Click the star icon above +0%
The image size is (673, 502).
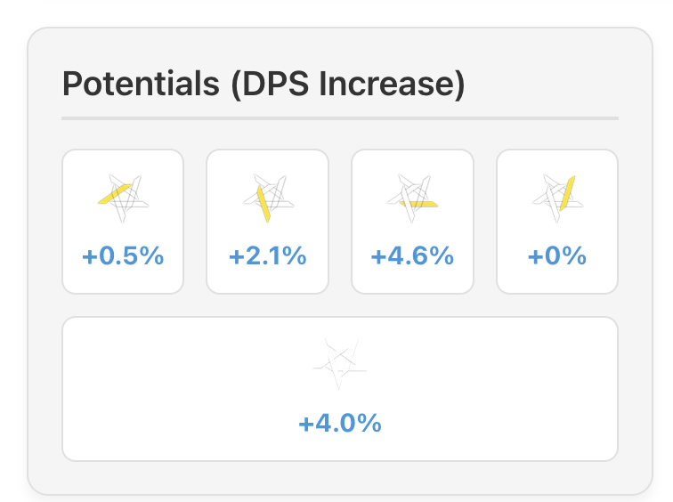coord(557,196)
